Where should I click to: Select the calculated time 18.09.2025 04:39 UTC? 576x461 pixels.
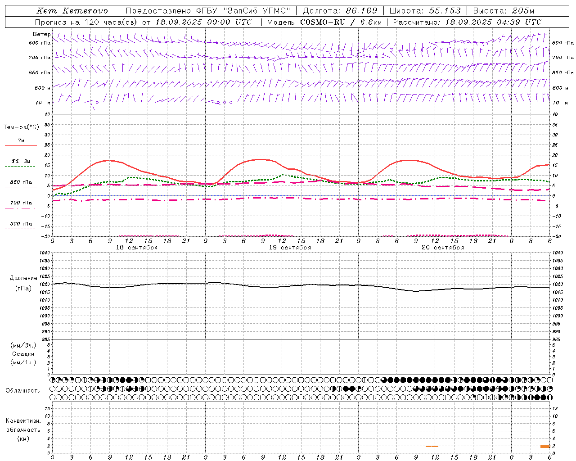click(493, 22)
